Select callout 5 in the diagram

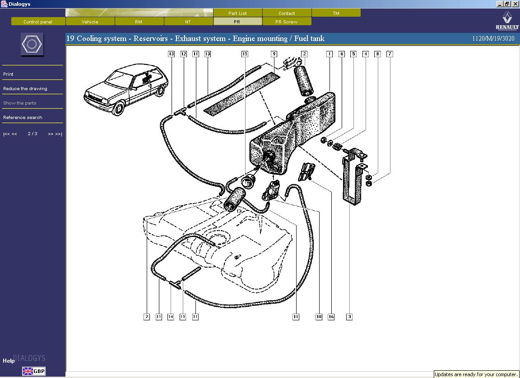coord(353,54)
